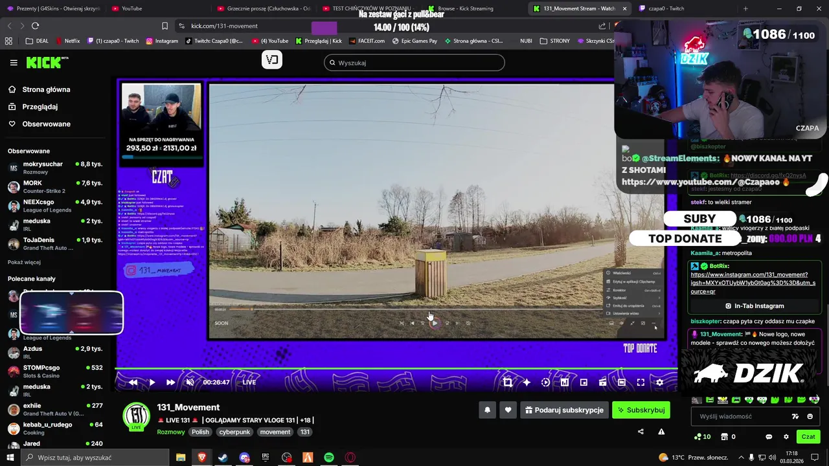Rewind the stream player

[133, 383]
